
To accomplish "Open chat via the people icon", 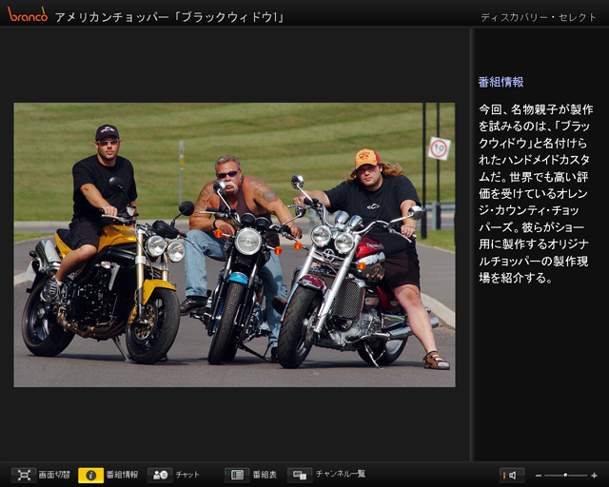I will 160,475.
